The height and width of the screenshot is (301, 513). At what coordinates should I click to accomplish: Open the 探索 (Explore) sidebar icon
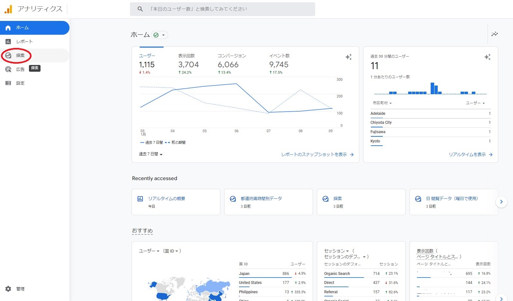pyautogui.click(x=8, y=56)
